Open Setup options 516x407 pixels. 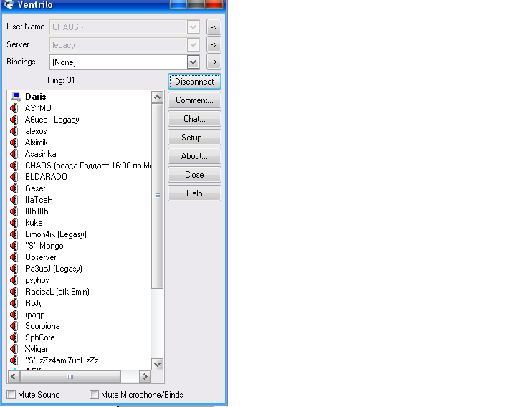(194, 137)
